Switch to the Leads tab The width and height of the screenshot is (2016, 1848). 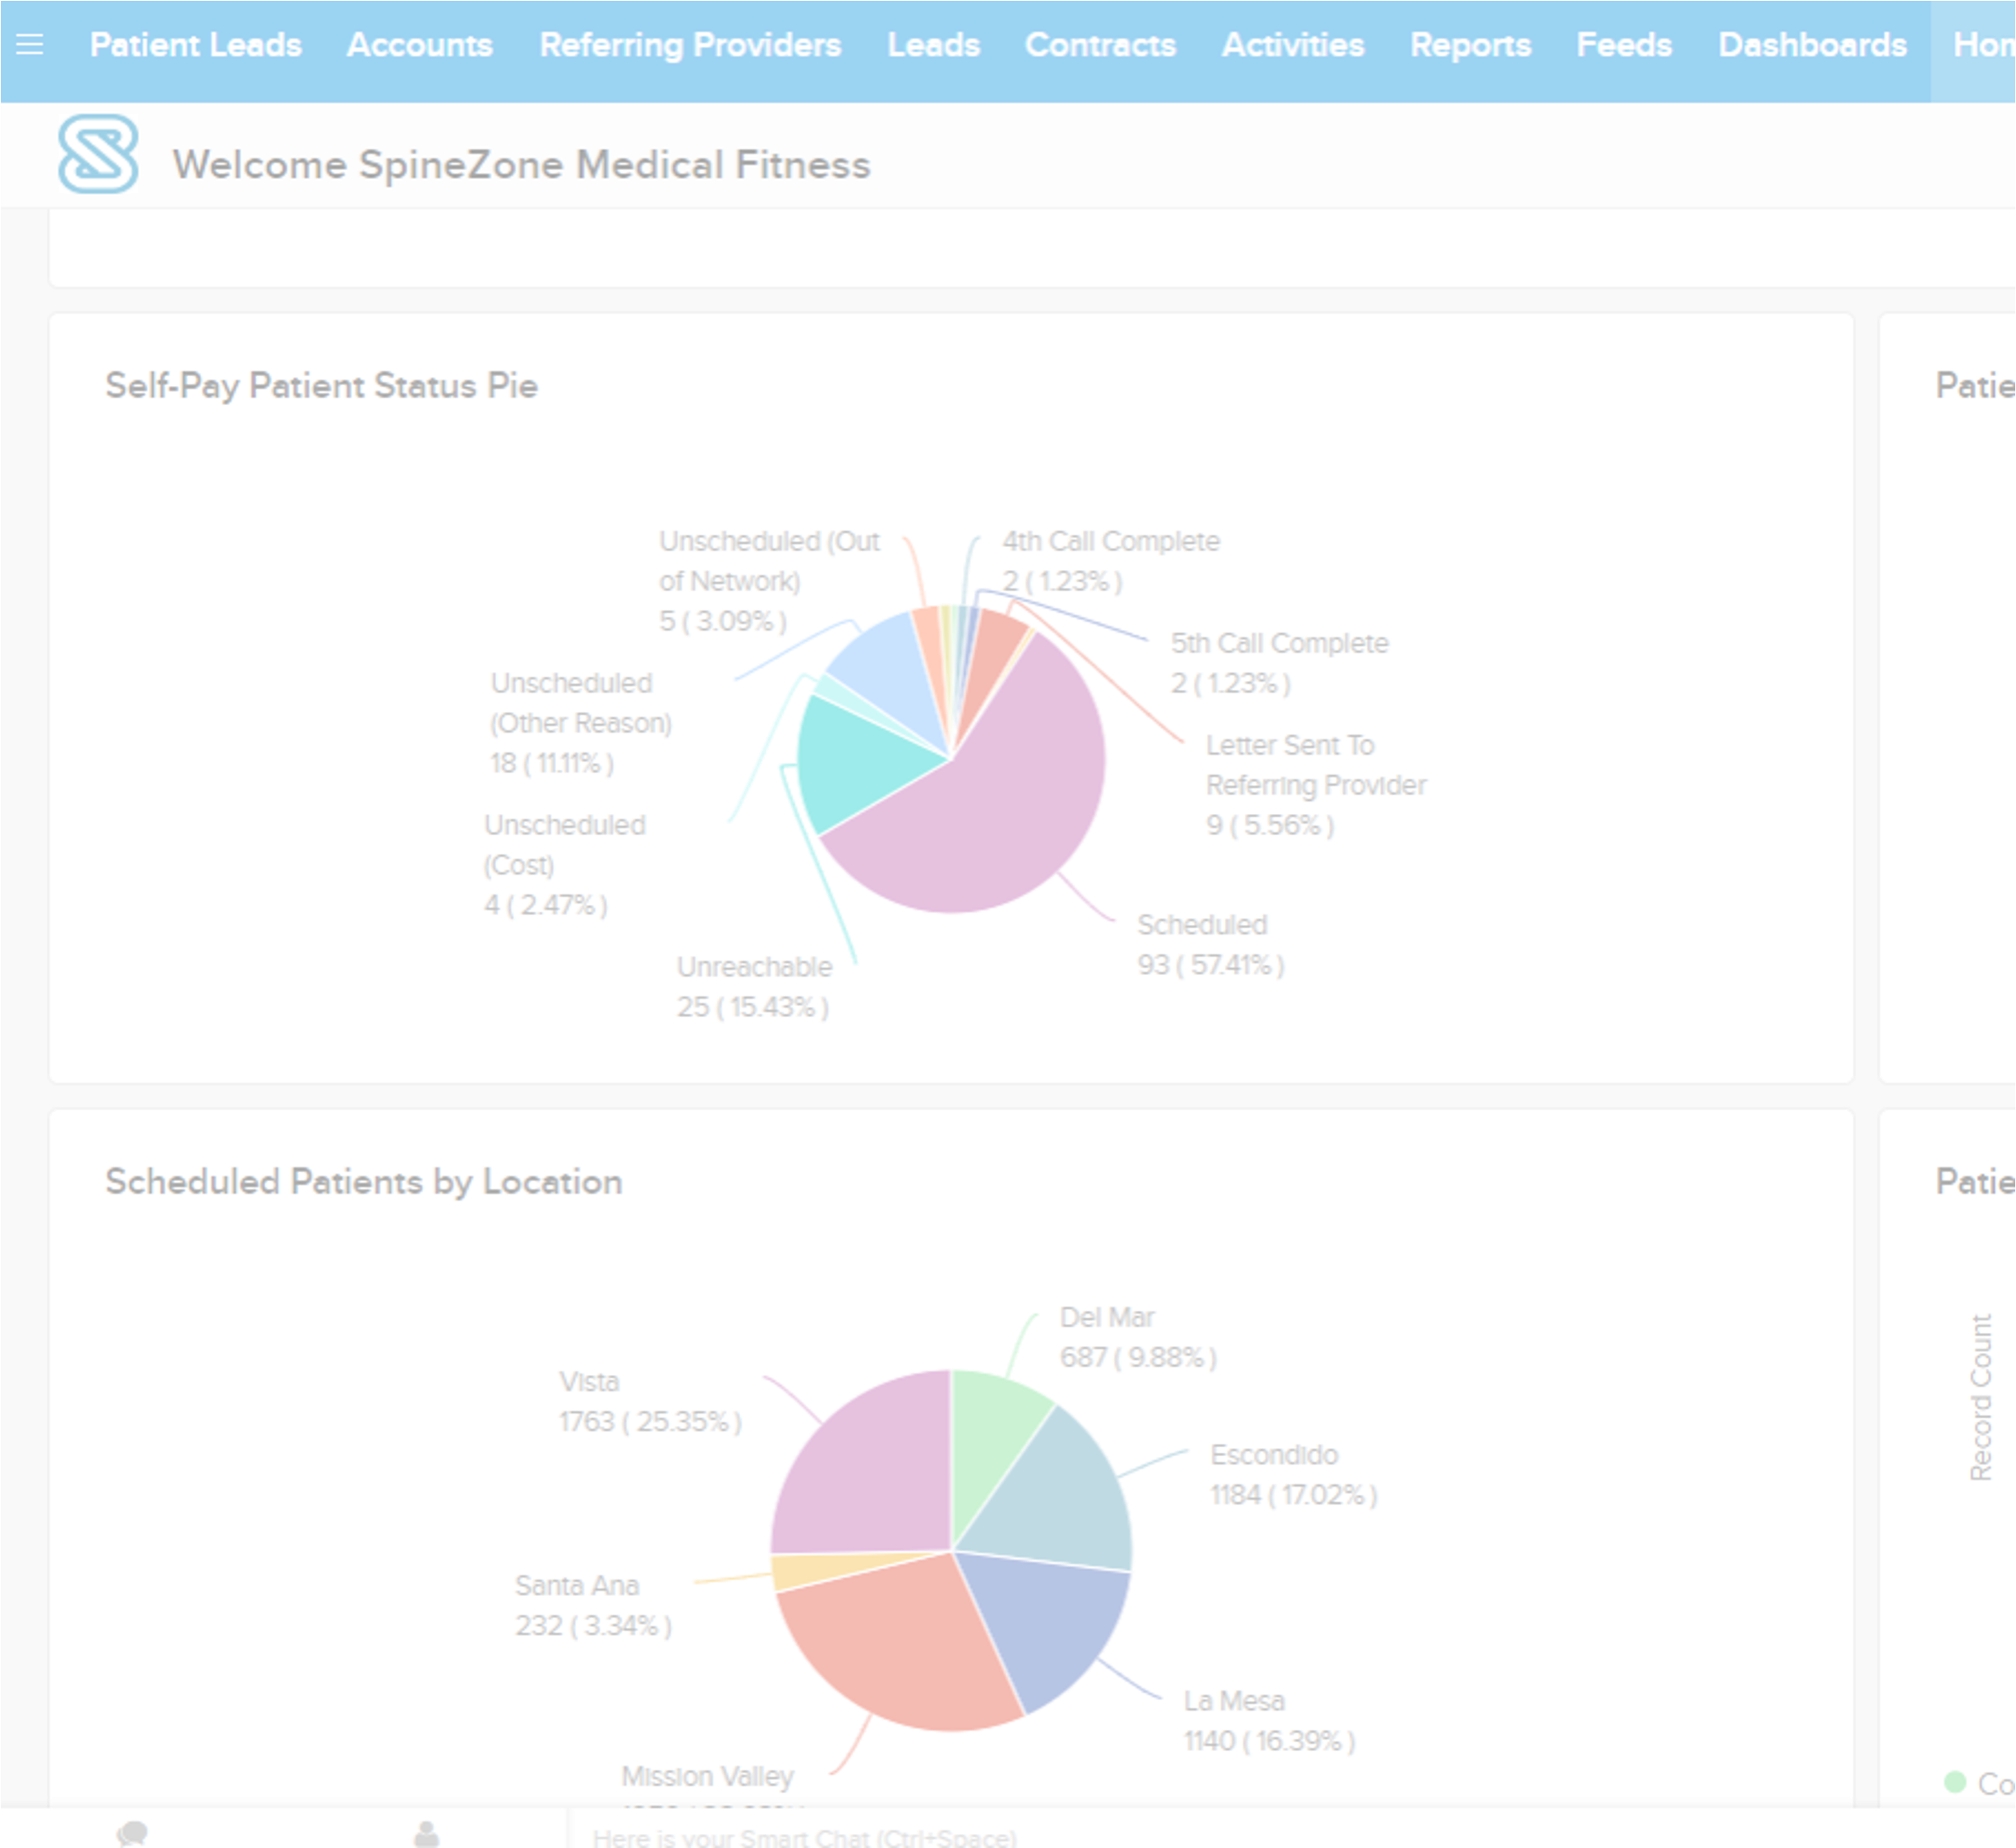point(932,45)
